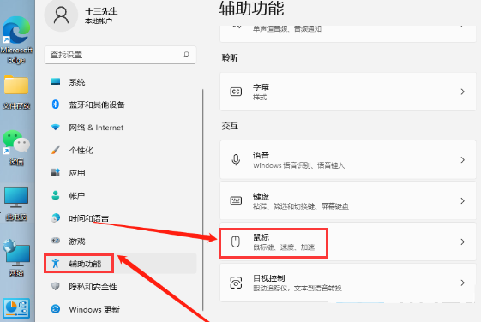481x322 pixels.
Task: Click the 字幕 title text
Action: click(261, 87)
